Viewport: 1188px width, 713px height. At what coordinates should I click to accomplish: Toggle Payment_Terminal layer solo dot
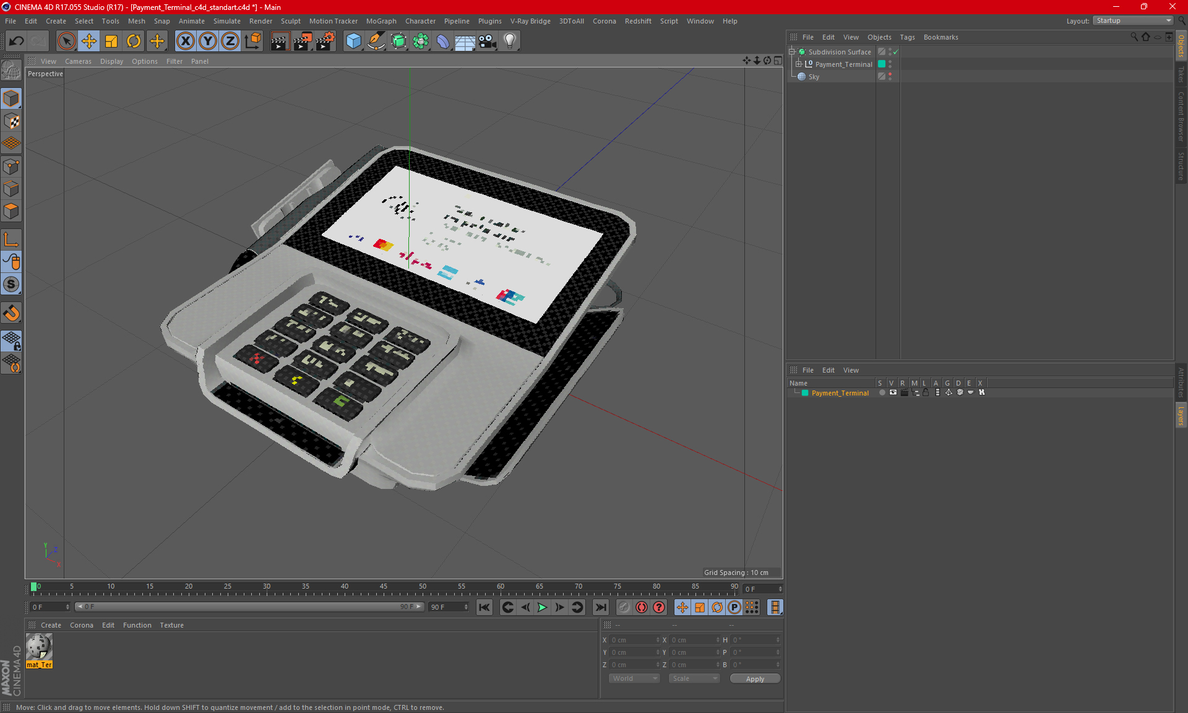tap(882, 392)
